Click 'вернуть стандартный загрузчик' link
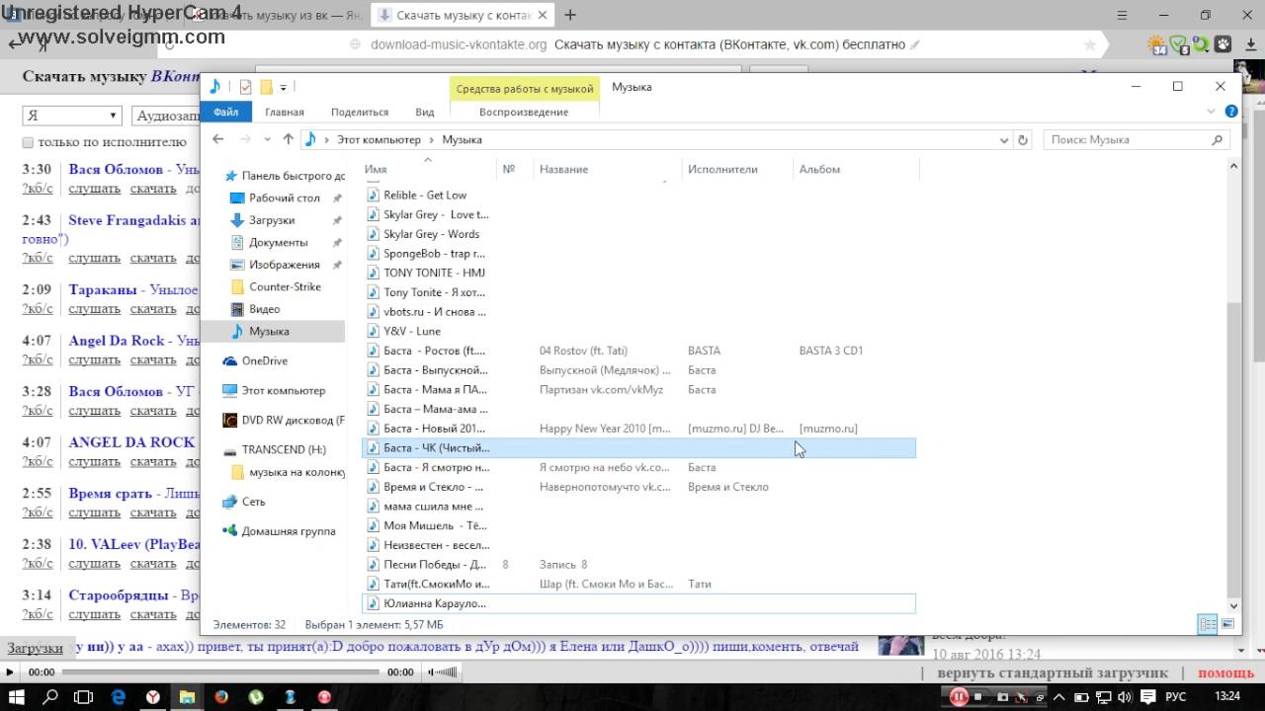 (1053, 672)
